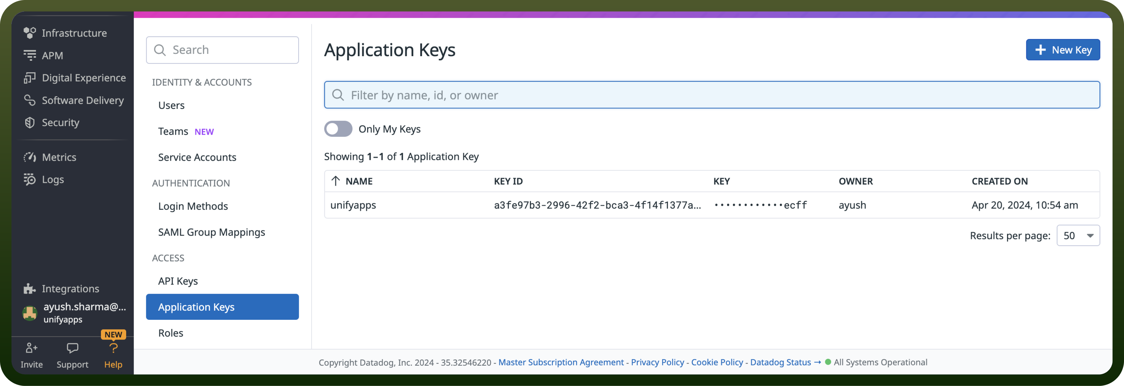The height and width of the screenshot is (386, 1124).
Task: Click the Logs icon in sidebar
Action: click(x=30, y=179)
